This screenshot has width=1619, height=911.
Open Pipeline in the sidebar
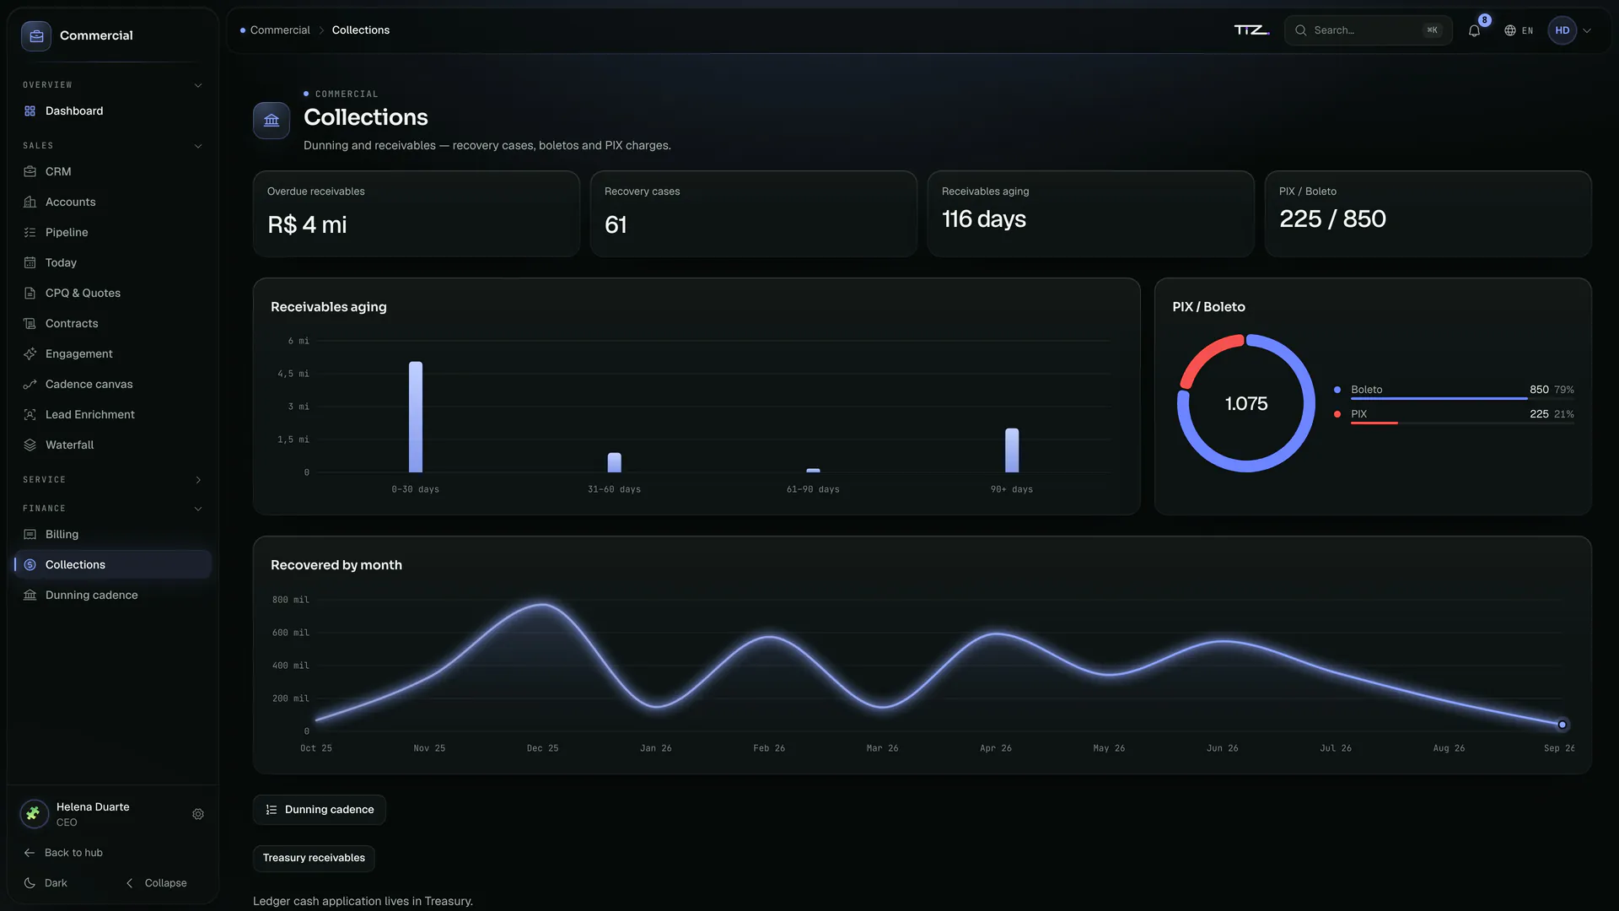coord(112,232)
